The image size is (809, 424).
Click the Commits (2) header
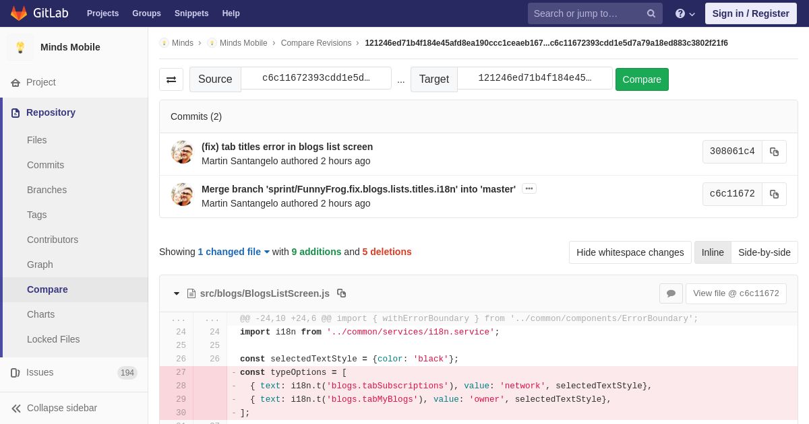(196, 116)
